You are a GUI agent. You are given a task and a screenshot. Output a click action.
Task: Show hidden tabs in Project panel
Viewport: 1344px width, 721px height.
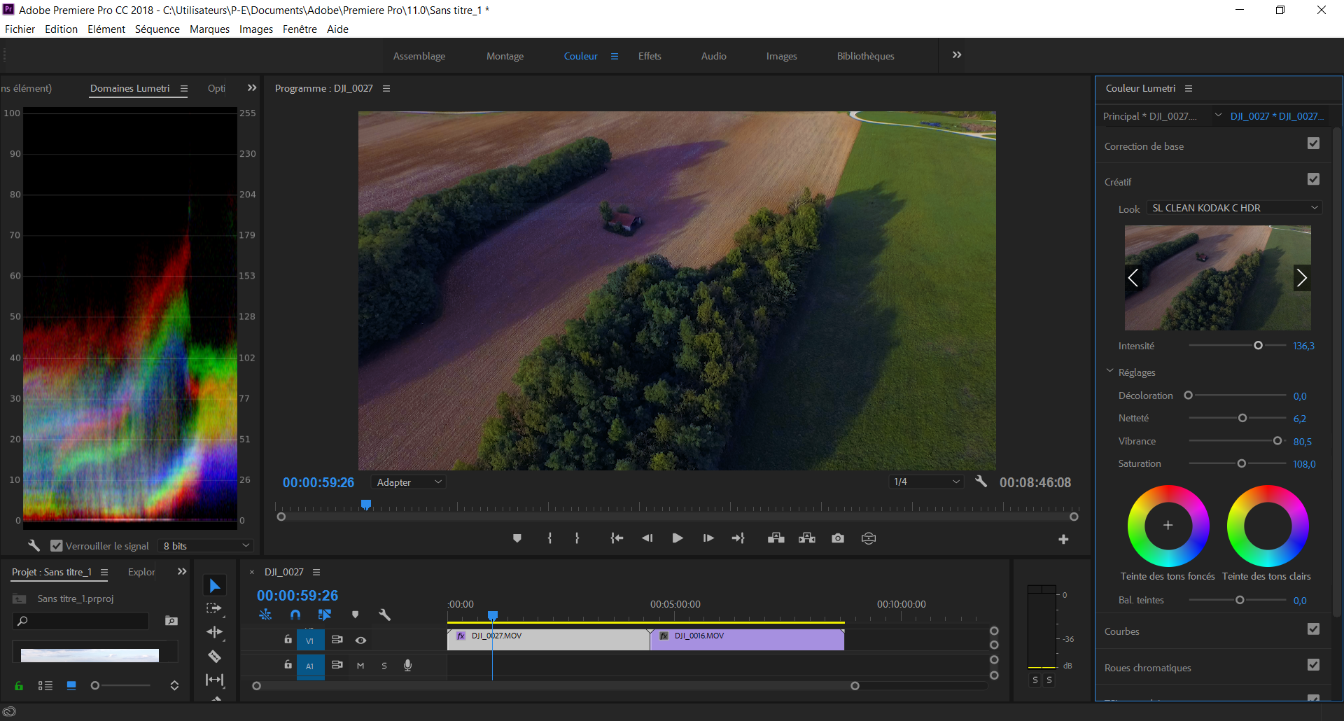pos(182,572)
